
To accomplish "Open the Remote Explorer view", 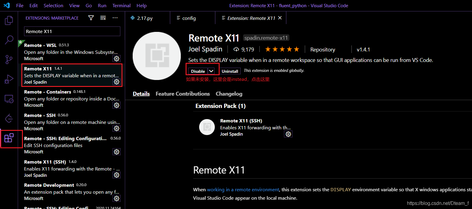I will (x=9, y=99).
